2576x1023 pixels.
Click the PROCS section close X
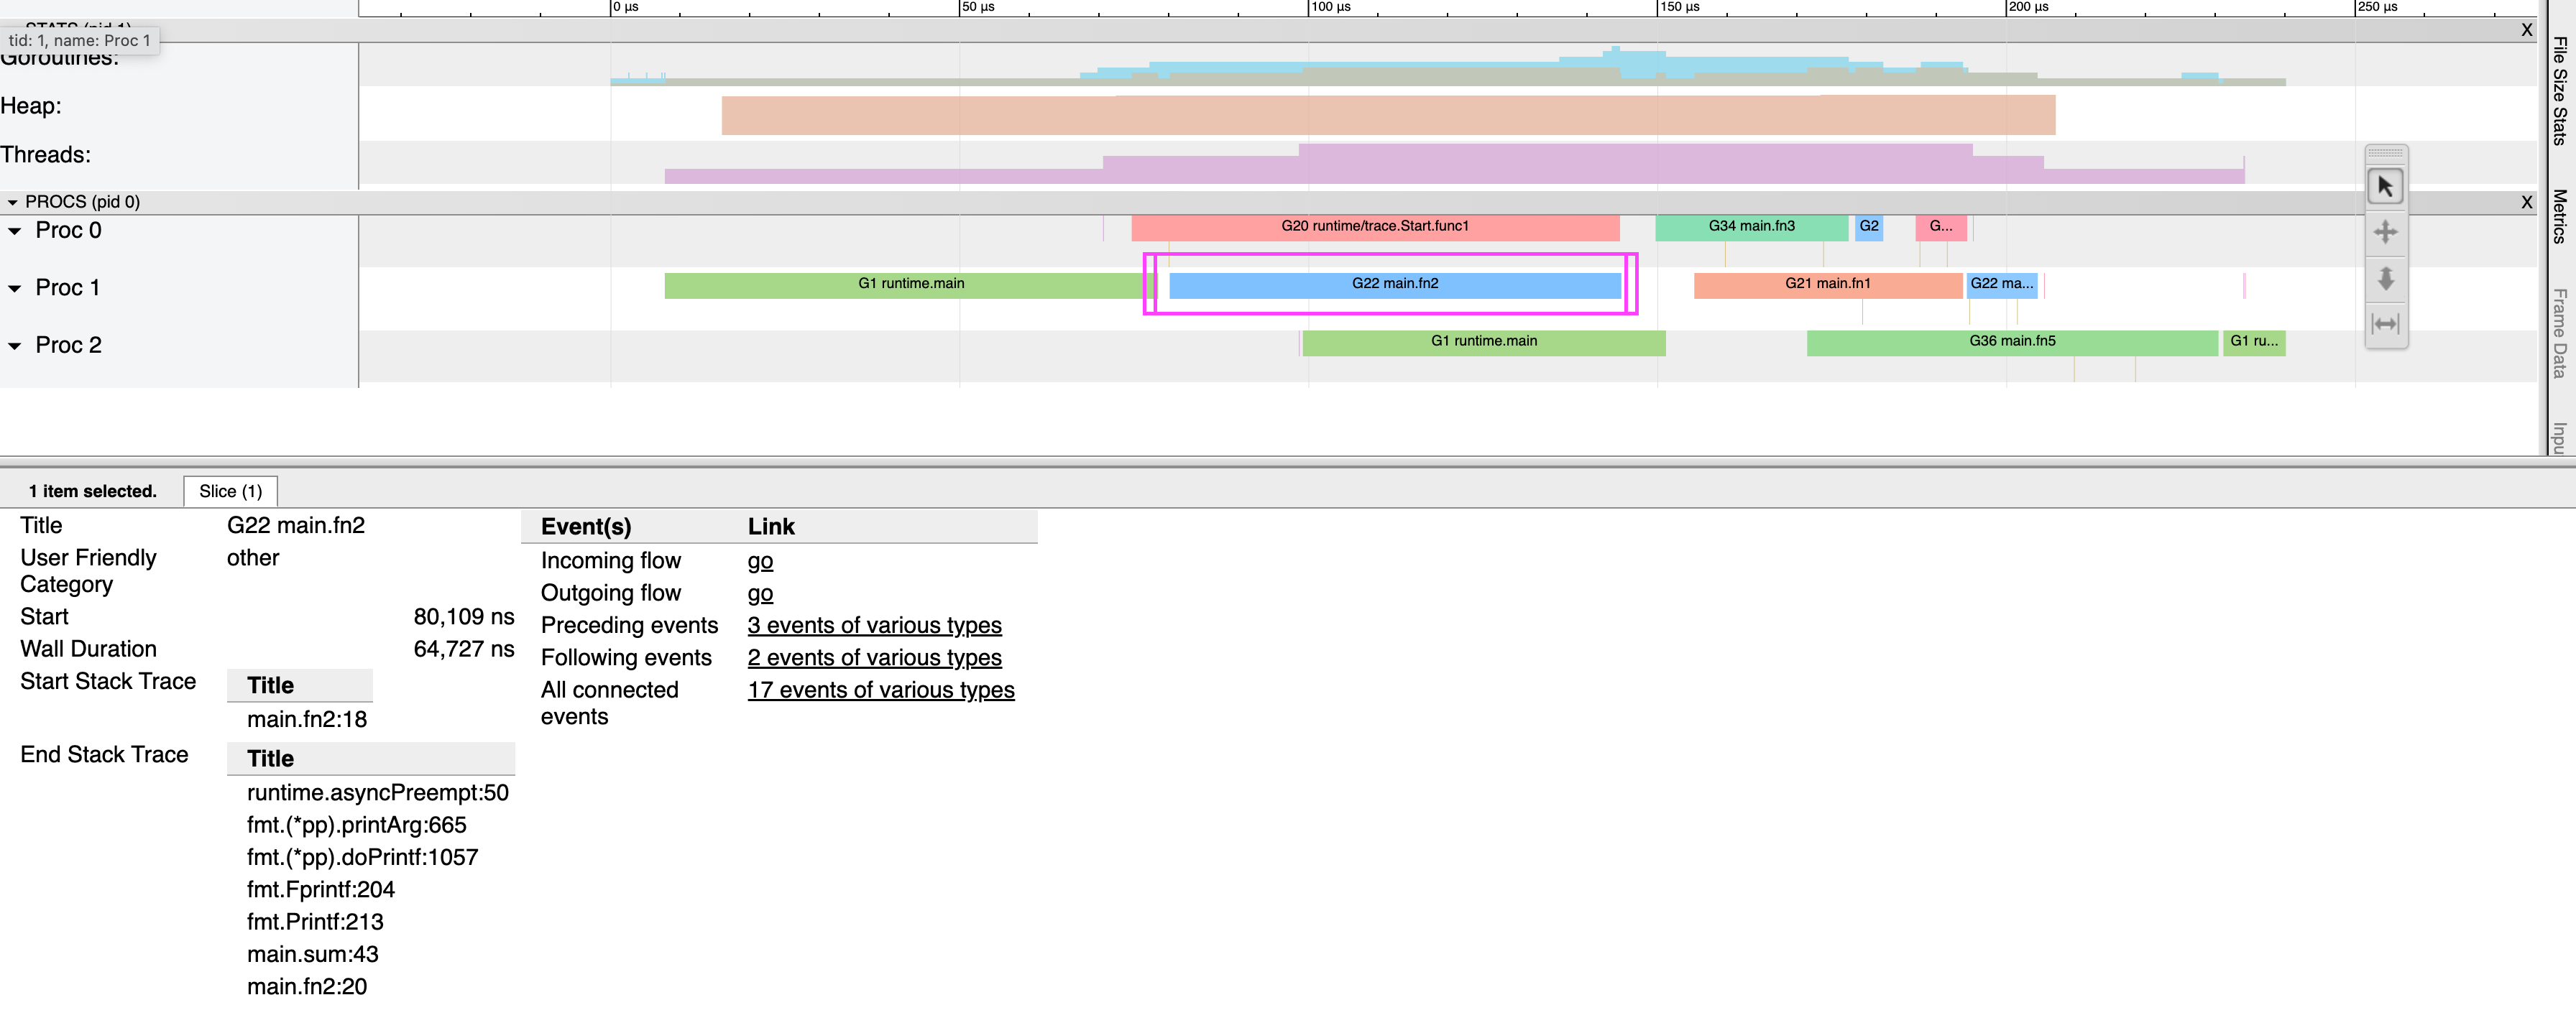point(2526,202)
